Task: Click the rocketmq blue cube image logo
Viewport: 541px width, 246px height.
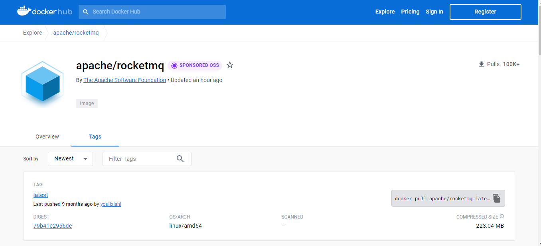Action: [43, 84]
